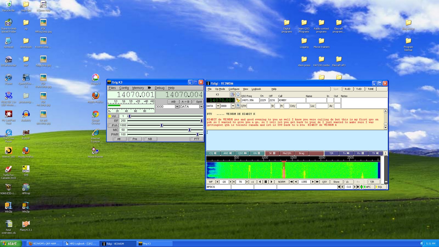Click the Call field showing KI4BIY
This screenshot has height=247, width=439.
click(x=291, y=100)
